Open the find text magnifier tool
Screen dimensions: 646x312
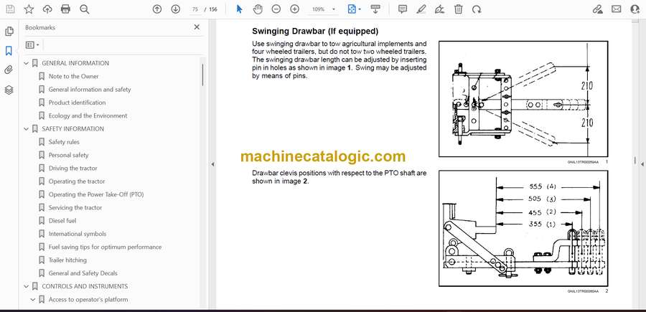coord(85,9)
